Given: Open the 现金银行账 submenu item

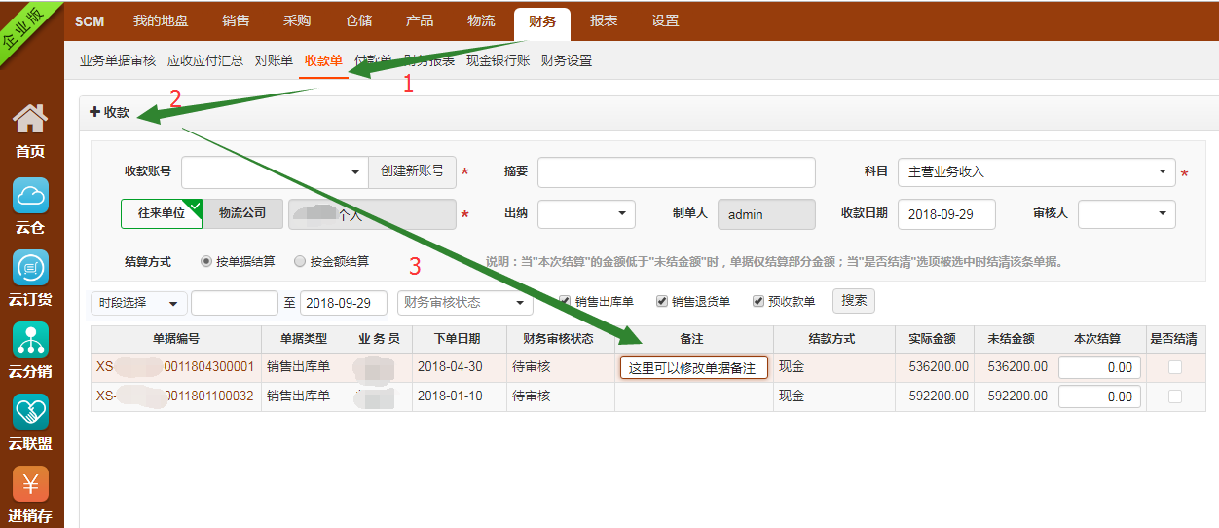Looking at the screenshot, I should [x=498, y=60].
